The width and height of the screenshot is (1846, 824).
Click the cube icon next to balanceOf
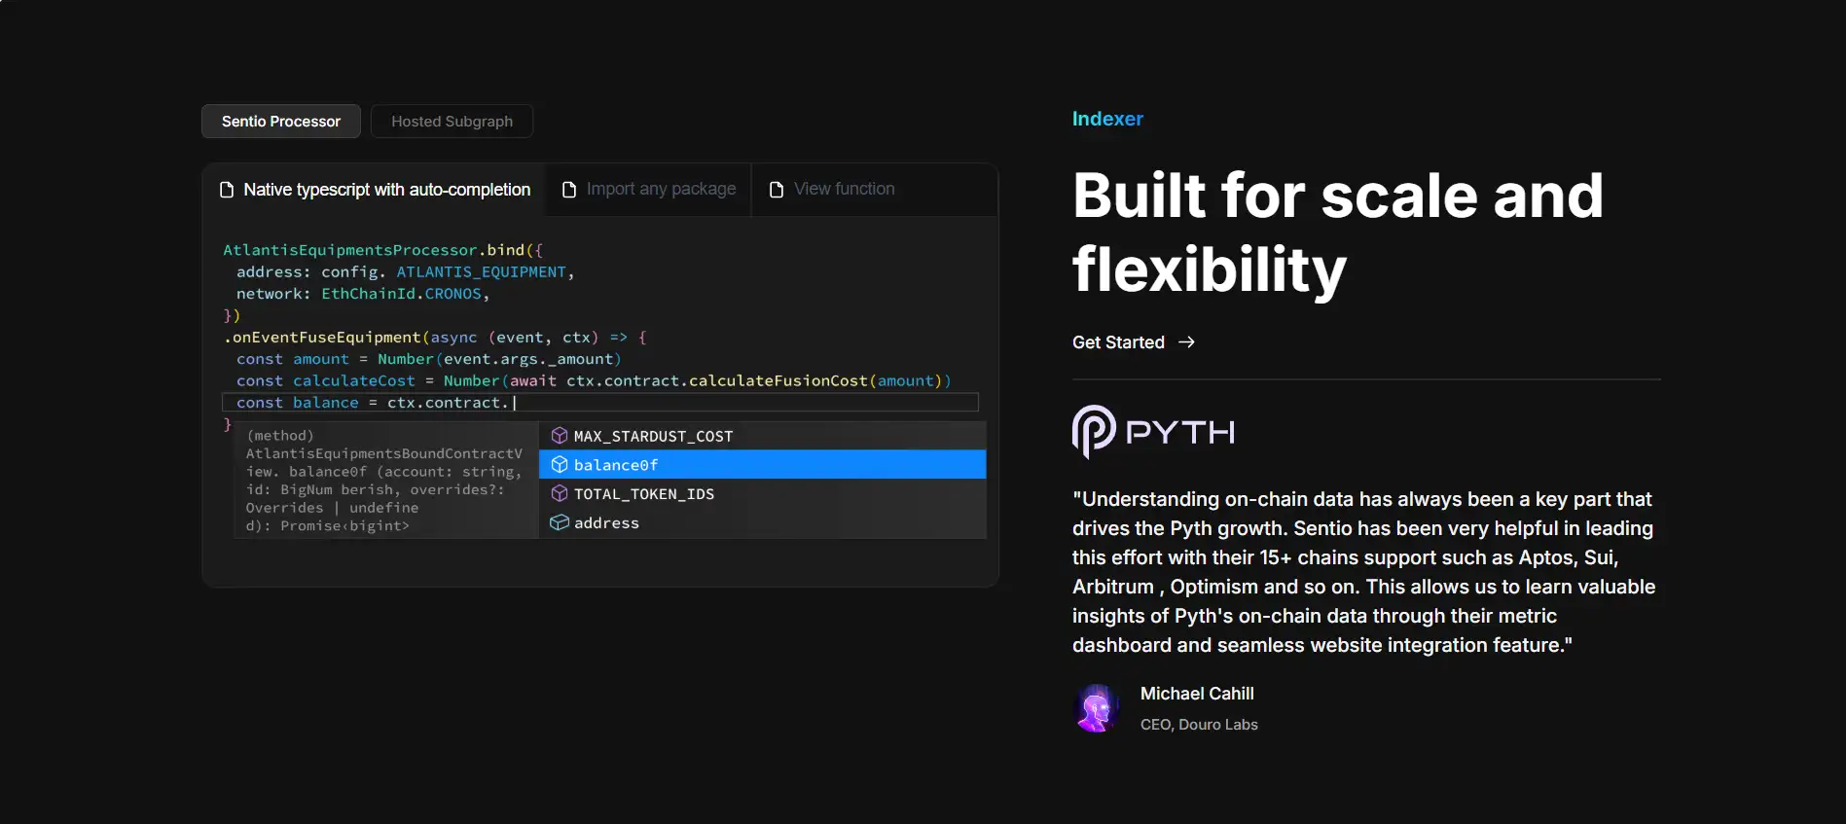point(560,465)
